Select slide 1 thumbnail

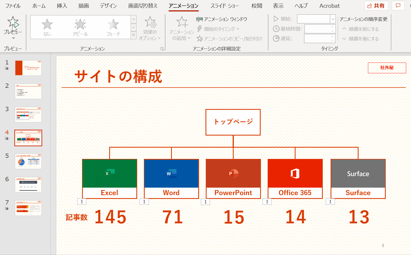coord(28,68)
